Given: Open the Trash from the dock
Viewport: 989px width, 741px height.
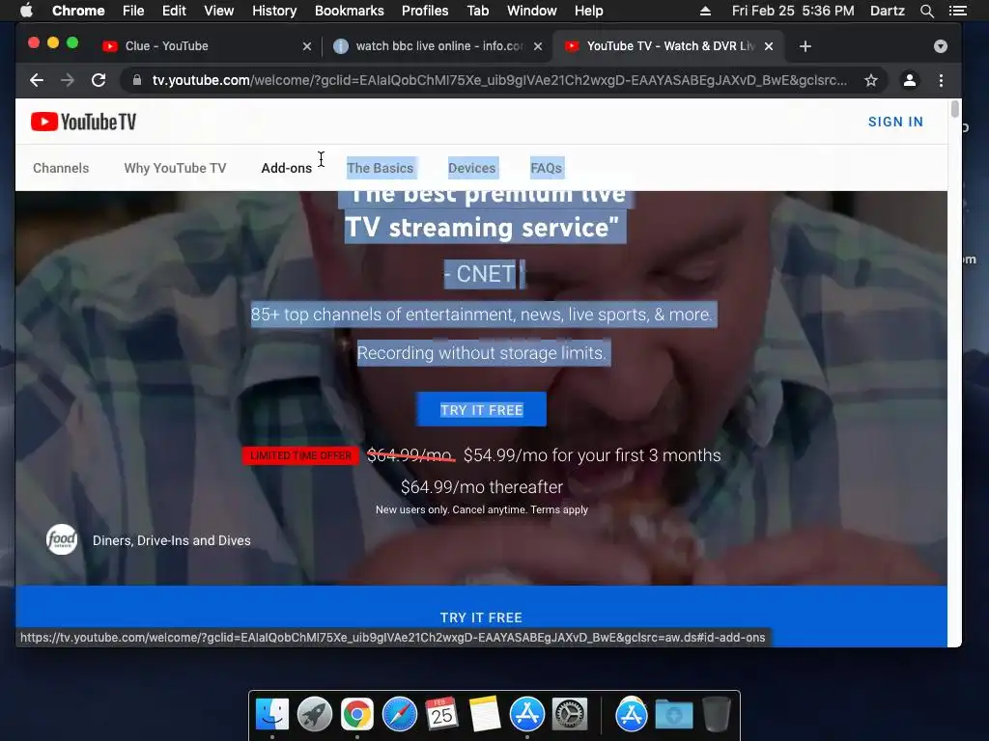Looking at the screenshot, I should point(716,715).
